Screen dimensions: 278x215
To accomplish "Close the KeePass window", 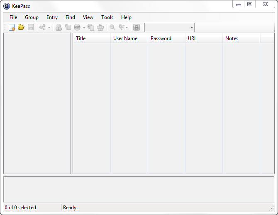I will (265, 5).
